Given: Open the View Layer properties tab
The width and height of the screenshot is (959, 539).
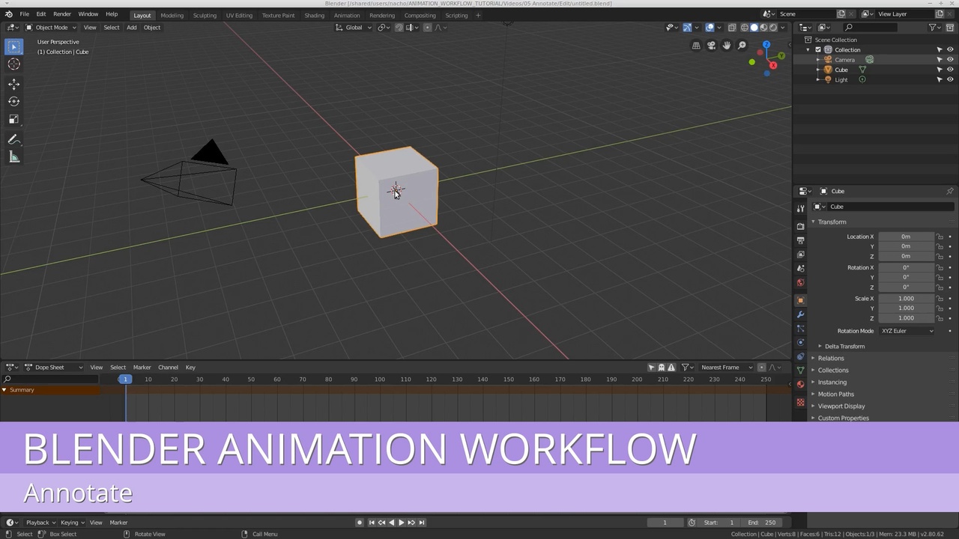Looking at the screenshot, I should tap(800, 254).
